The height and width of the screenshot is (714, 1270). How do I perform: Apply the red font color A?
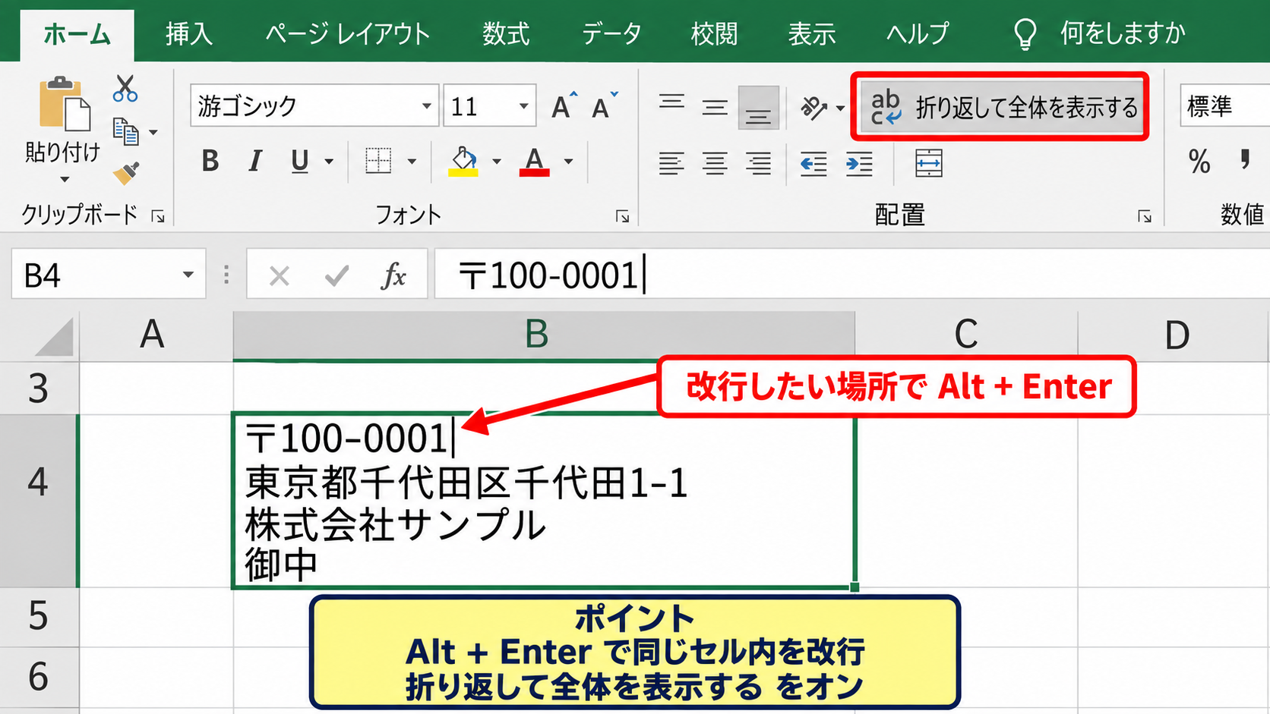(x=535, y=162)
